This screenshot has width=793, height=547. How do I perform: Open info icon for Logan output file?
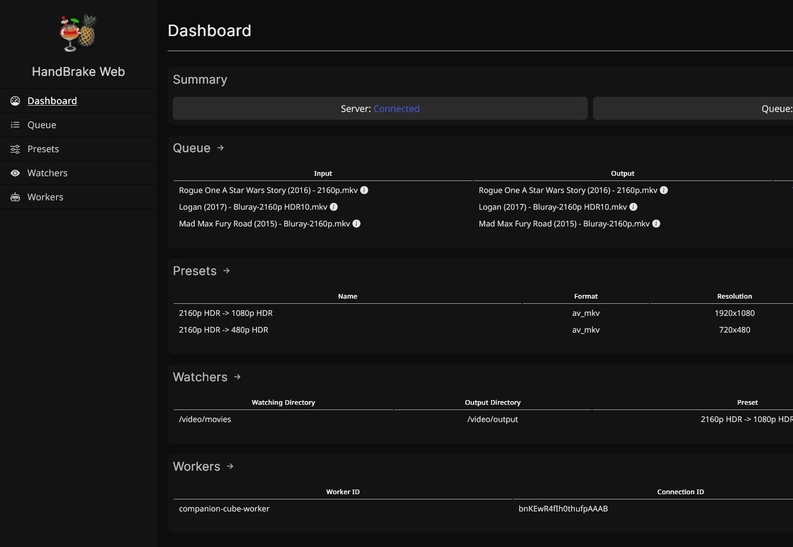pos(633,207)
